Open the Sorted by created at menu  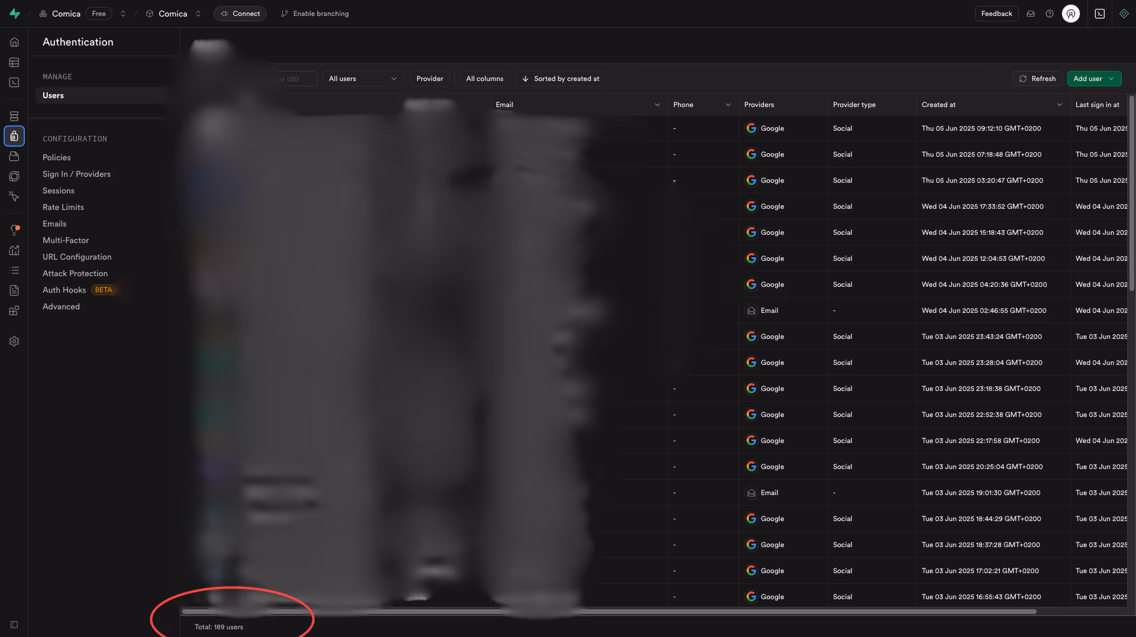561,79
